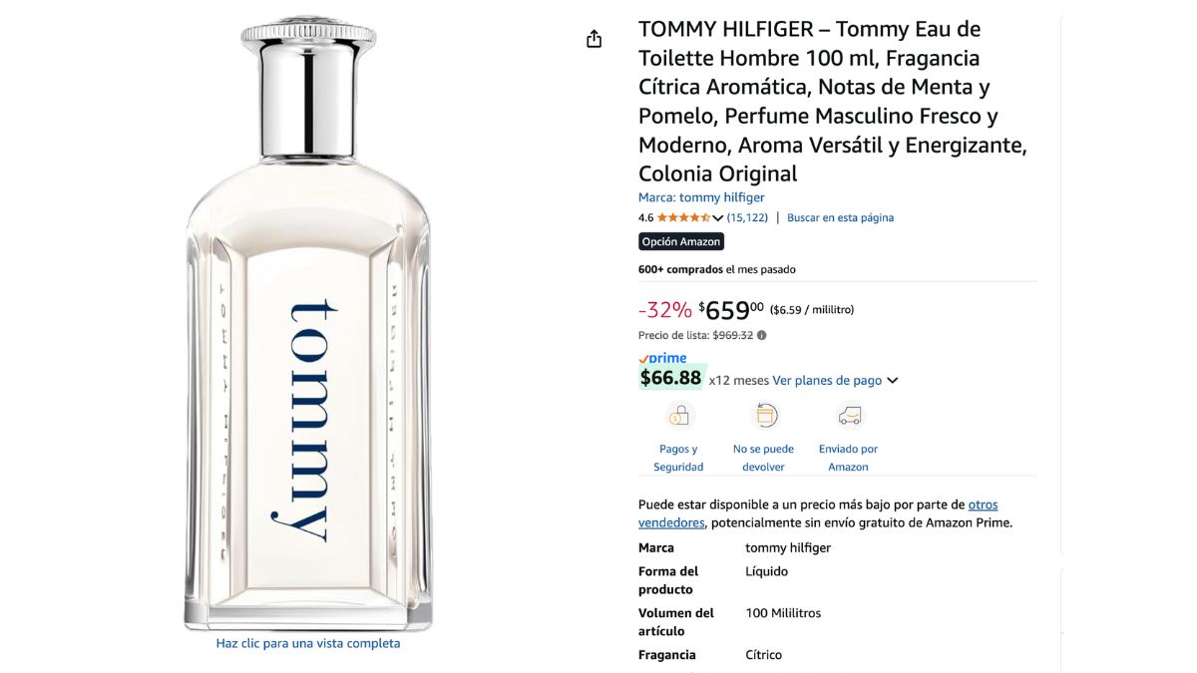
Task: Click No se puede devolver text link
Action: [x=764, y=458]
